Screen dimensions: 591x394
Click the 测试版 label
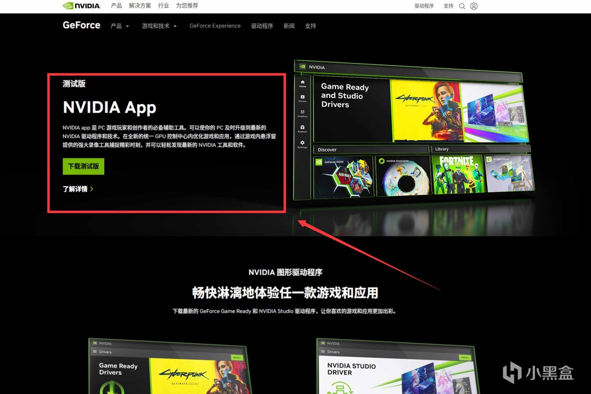[x=74, y=84]
